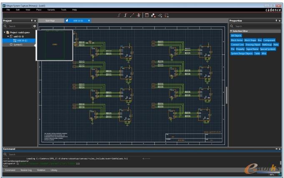
Task: Toggle the Bus selection filter
Action: pos(260,40)
